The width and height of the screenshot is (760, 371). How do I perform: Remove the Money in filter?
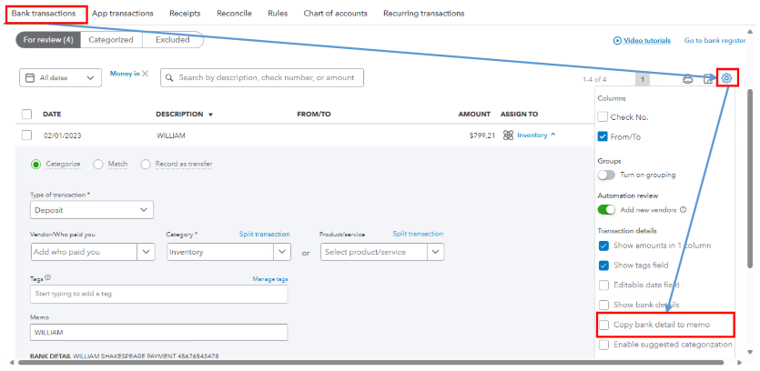pos(145,74)
